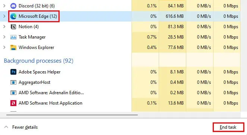This screenshot has height=135, width=247.
Task: Click AMD Software Adrenalin Edition icon
Action: [x=13, y=93]
